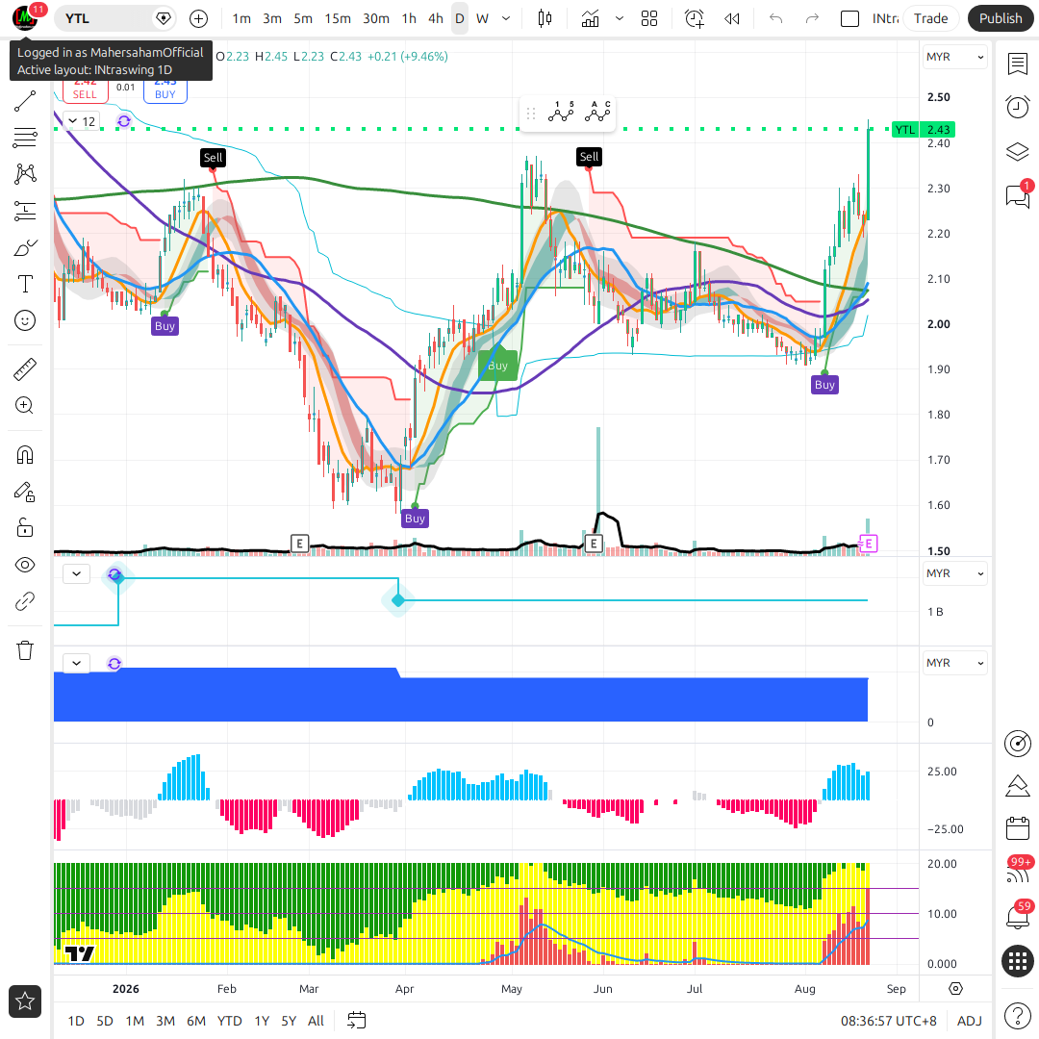Open the help center question mark

(1018, 1015)
